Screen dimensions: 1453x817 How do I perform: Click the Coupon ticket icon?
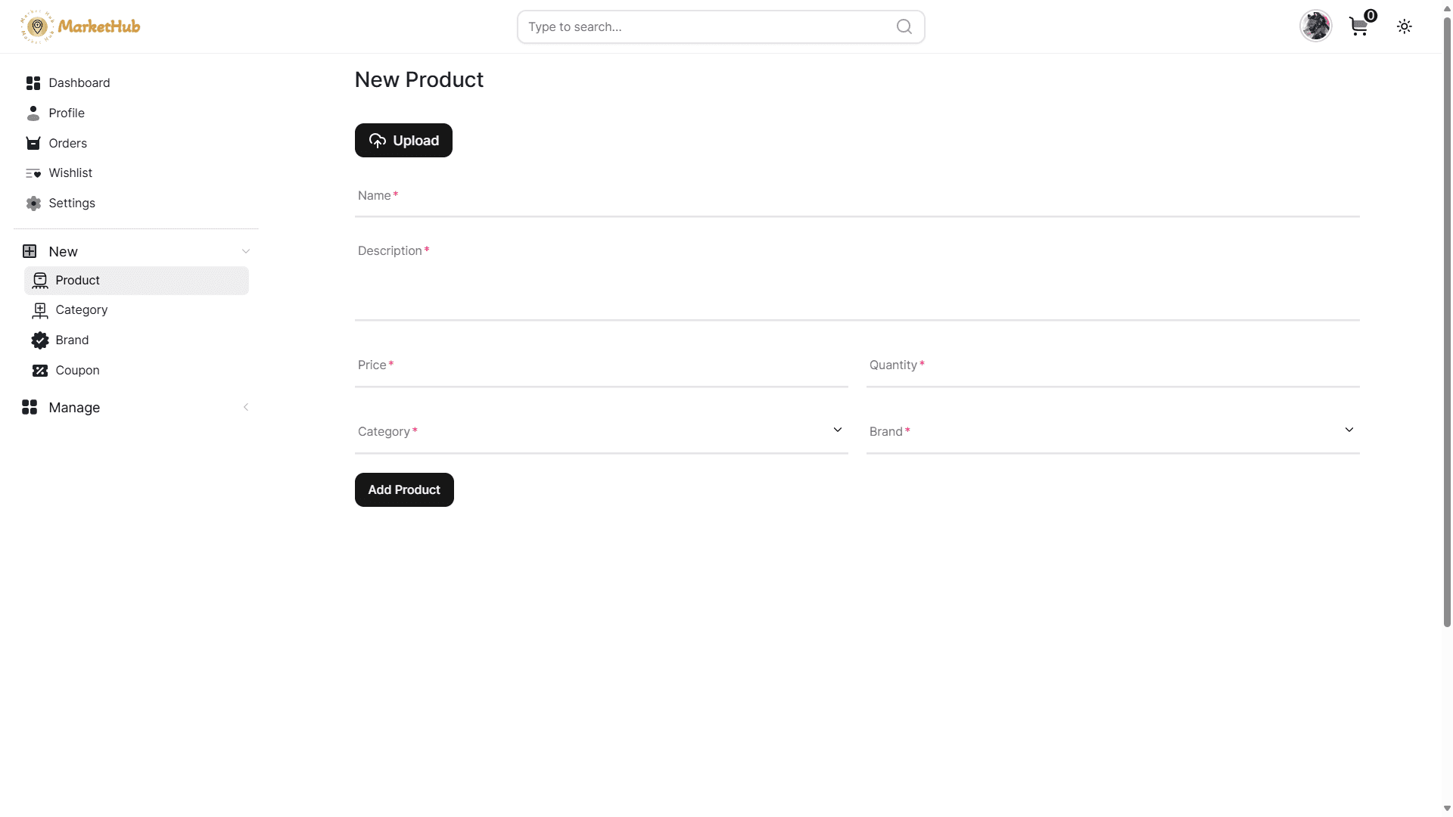click(x=40, y=371)
